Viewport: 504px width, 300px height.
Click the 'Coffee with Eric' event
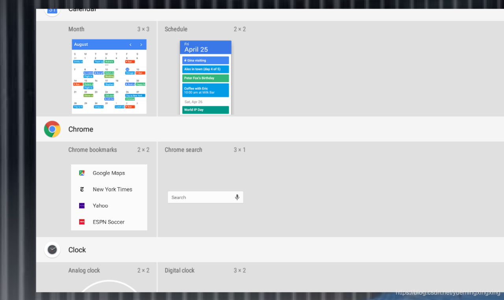[206, 90]
